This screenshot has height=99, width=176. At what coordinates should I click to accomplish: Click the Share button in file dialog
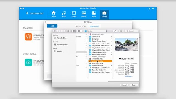click(x=115, y=31)
